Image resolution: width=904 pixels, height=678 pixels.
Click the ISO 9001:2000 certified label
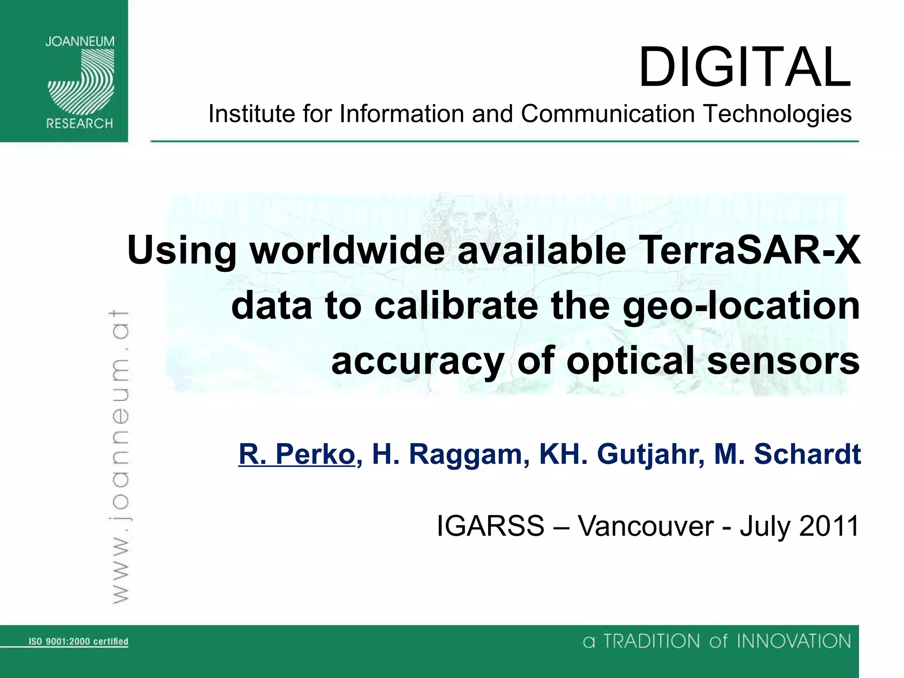point(78,641)
